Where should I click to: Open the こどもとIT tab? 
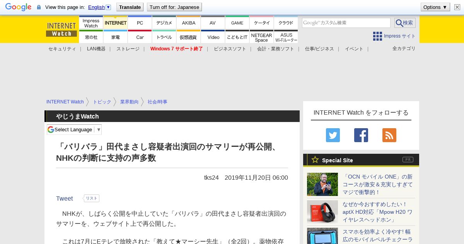click(x=237, y=37)
